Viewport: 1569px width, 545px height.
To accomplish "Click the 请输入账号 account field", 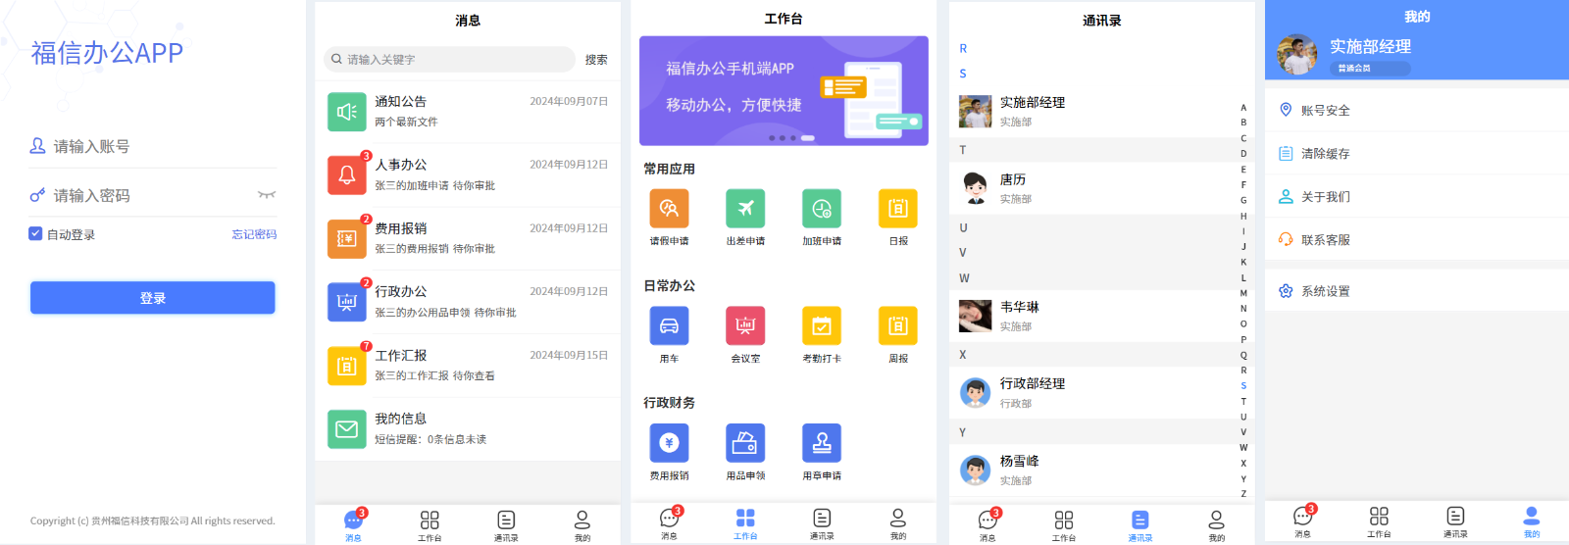I will (x=153, y=146).
